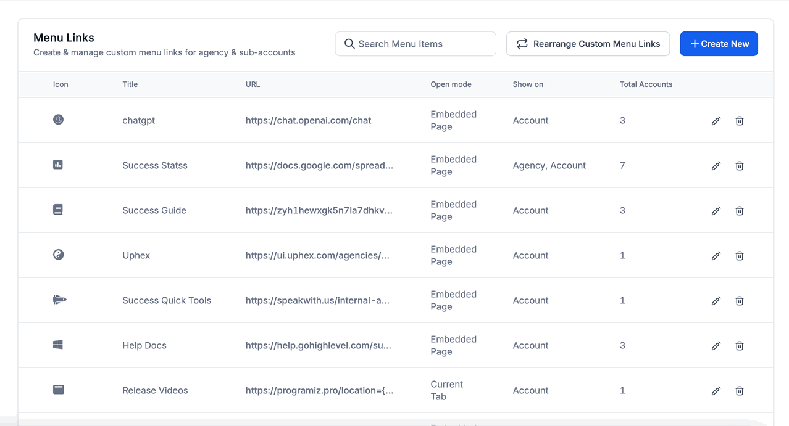Viewport: 789px width, 426px height.
Task: Click the search magnifier icon
Action: pos(349,44)
